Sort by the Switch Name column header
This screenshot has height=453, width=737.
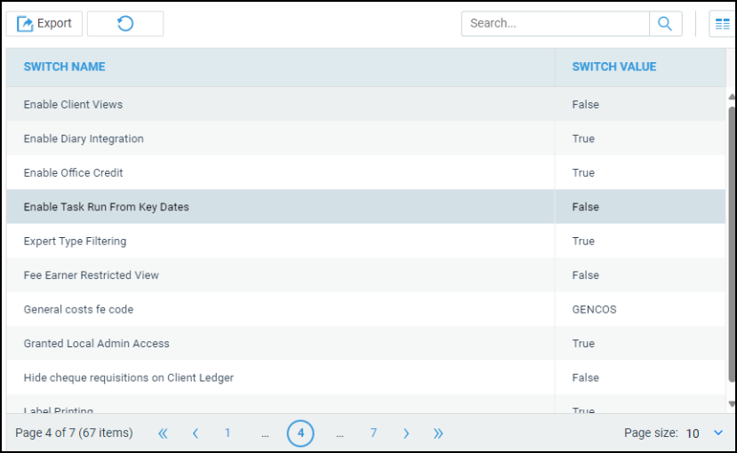[64, 68]
